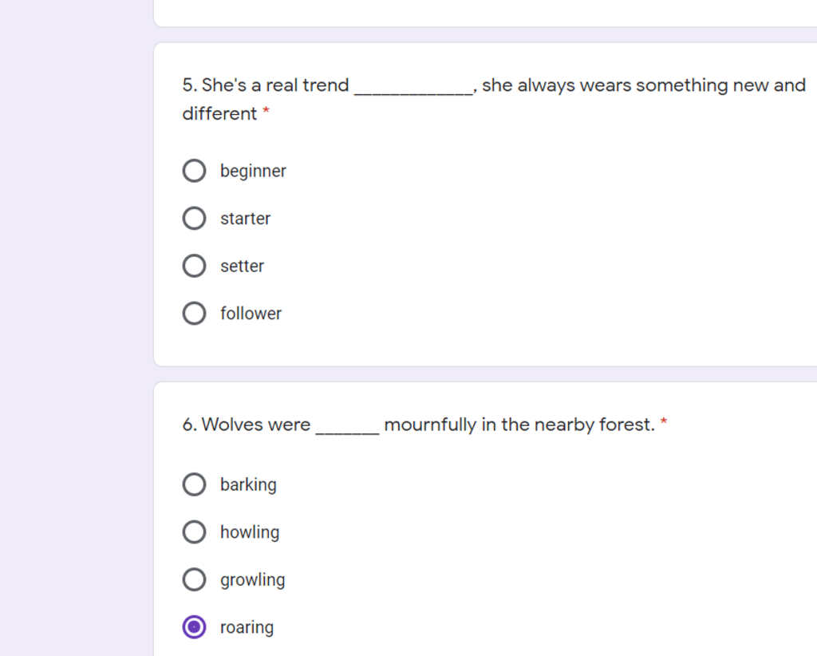Click the "starter" answer label text
Screen dimensions: 817x656
click(246, 219)
